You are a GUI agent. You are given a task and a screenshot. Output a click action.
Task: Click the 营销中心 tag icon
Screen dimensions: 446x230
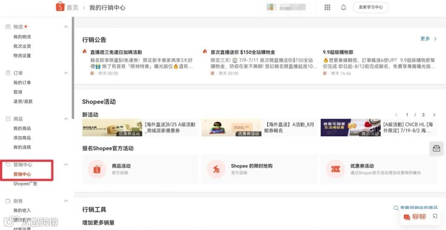(8, 165)
